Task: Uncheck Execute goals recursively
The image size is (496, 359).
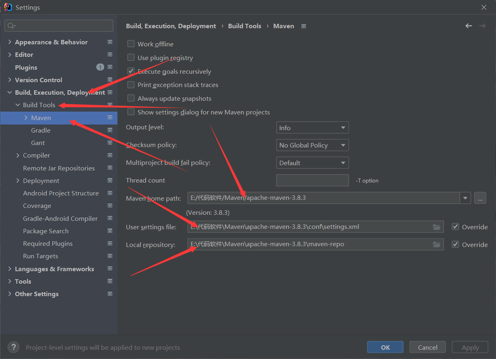Action: tap(131, 71)
